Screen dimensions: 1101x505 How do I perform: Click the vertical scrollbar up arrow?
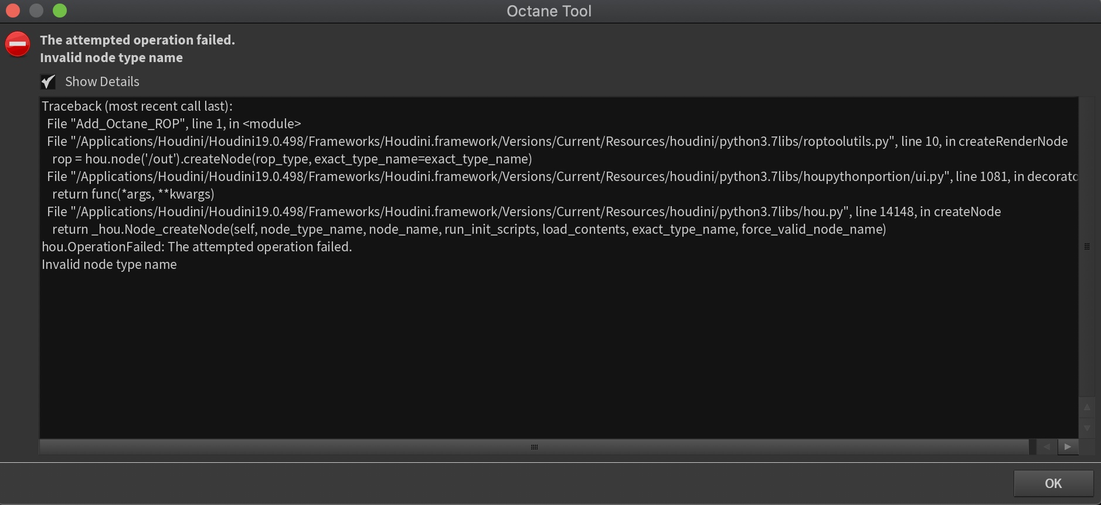pos(1086,407)
